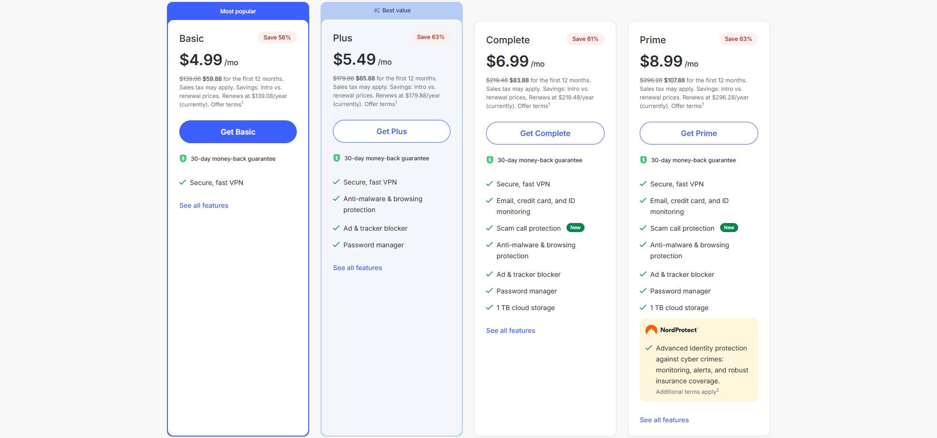This screenshot has height=438, width=937.
Task: Click the Offer terms footnote link under Basic
Action: pos(227,104)
